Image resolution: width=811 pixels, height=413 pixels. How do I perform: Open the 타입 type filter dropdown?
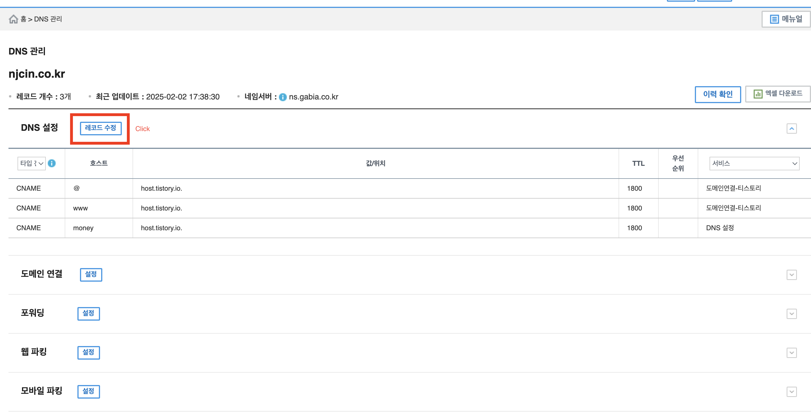[31, 163]
